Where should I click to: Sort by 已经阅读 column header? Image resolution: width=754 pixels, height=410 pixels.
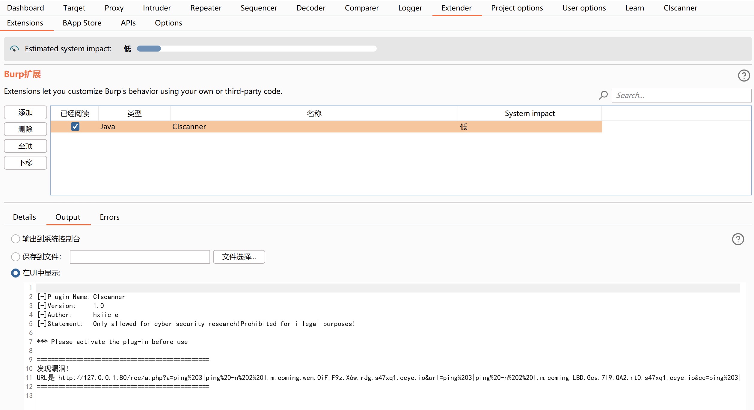74,113
